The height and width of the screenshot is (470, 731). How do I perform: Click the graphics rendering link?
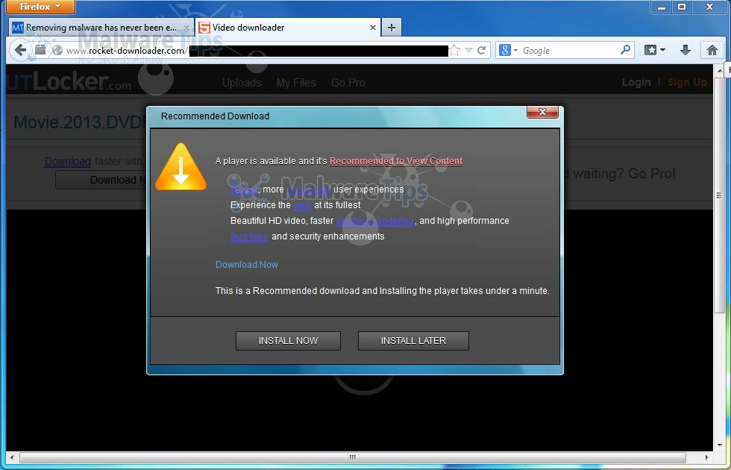(x=374, y=221)
